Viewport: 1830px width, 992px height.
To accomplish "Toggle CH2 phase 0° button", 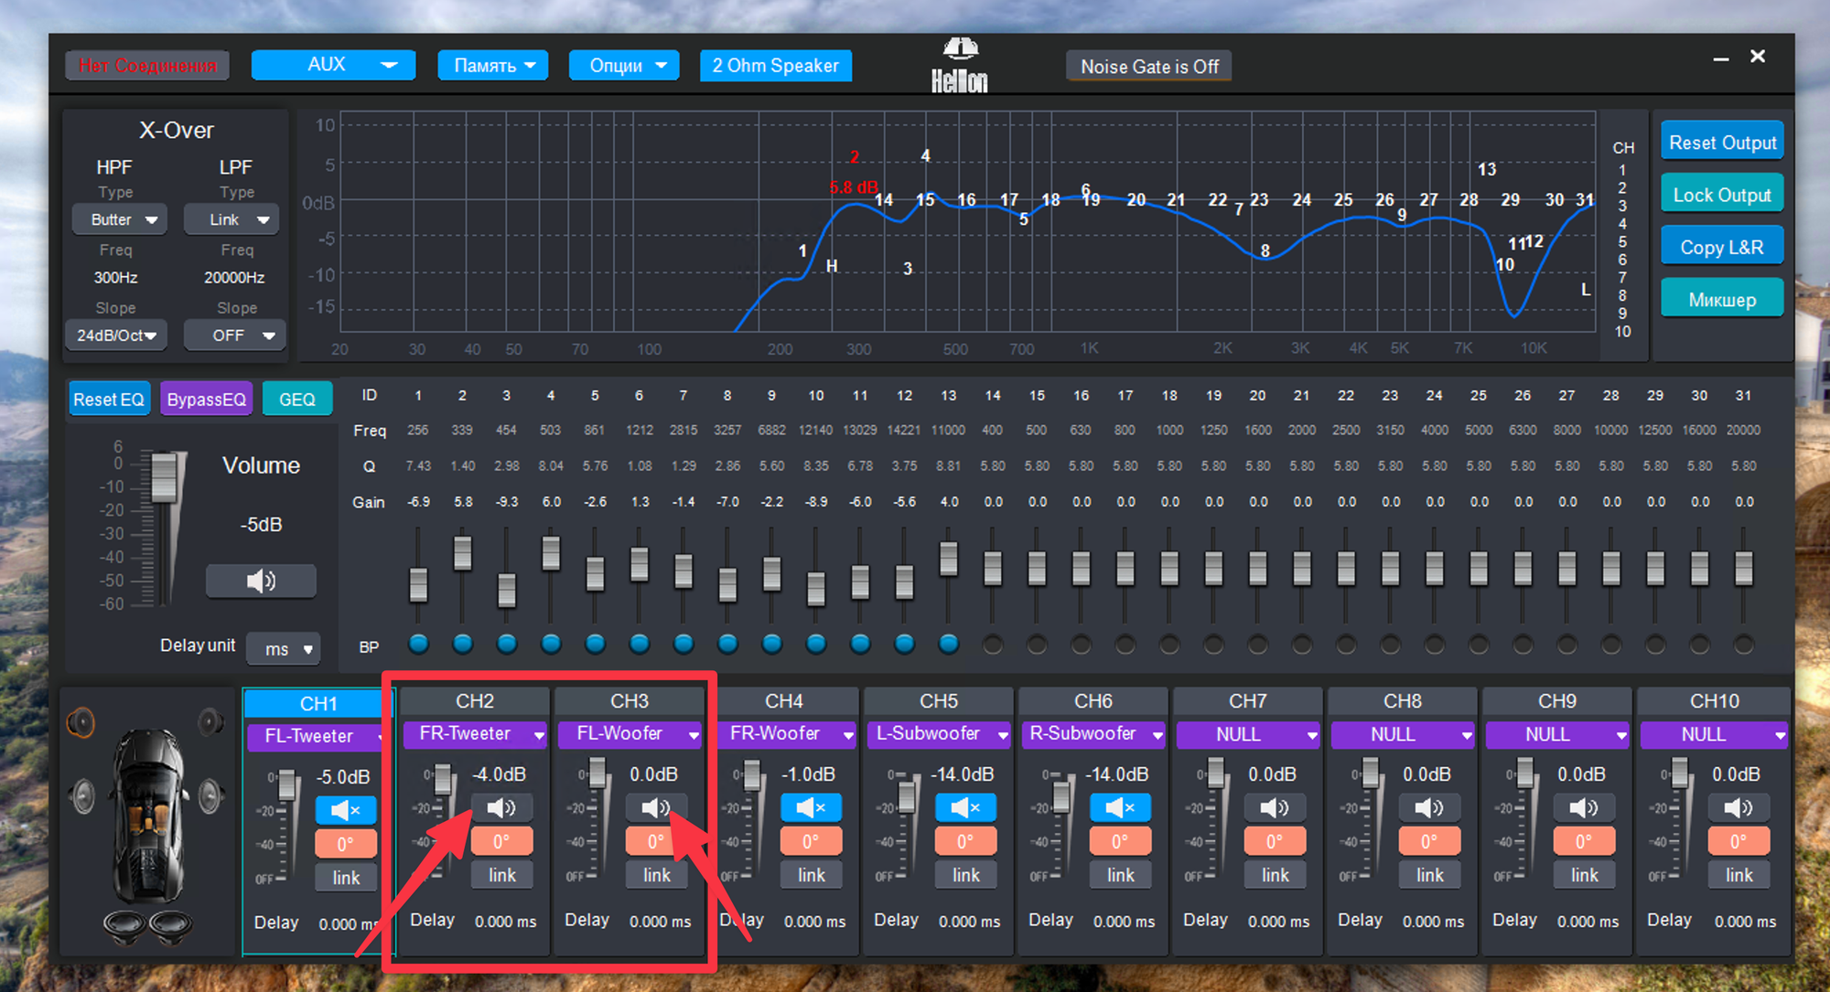I will click(501, 841).
